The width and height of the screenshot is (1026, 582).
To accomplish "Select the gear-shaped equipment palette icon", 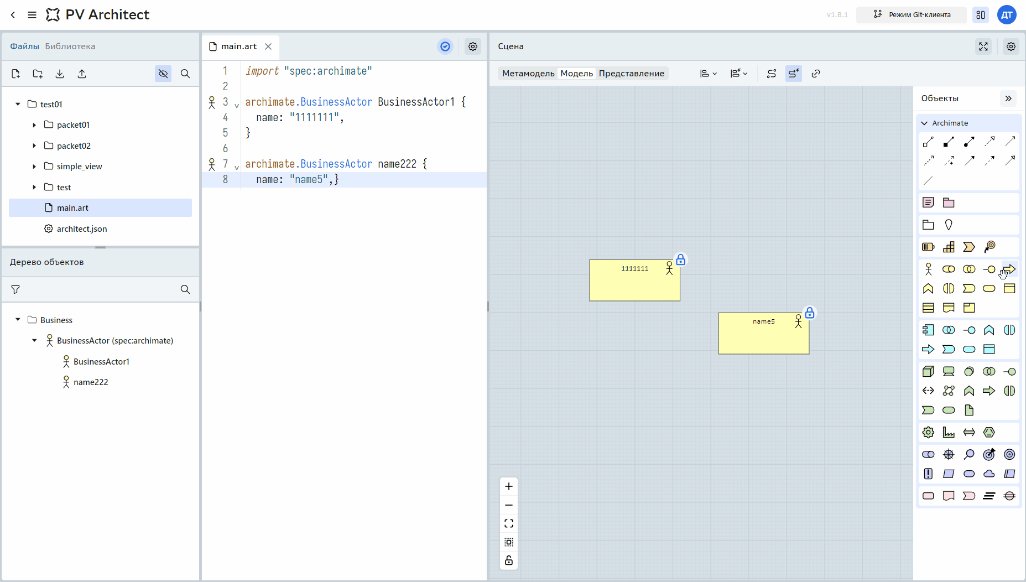I will tap(928, 432).
